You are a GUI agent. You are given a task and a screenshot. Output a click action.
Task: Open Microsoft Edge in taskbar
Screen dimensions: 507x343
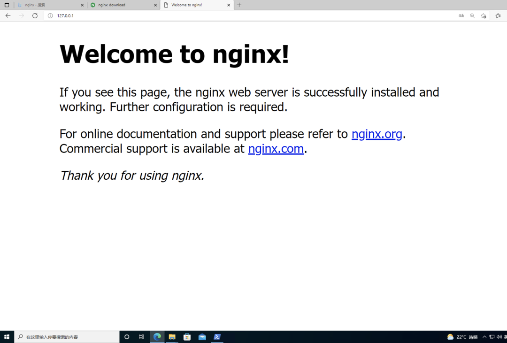157,337
